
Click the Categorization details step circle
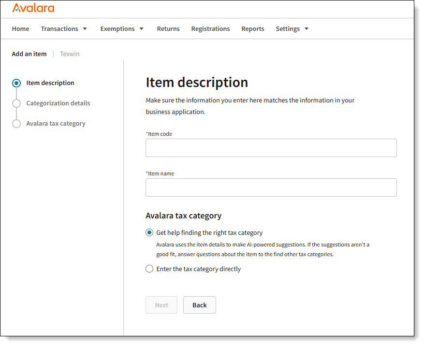click(16, 103)
